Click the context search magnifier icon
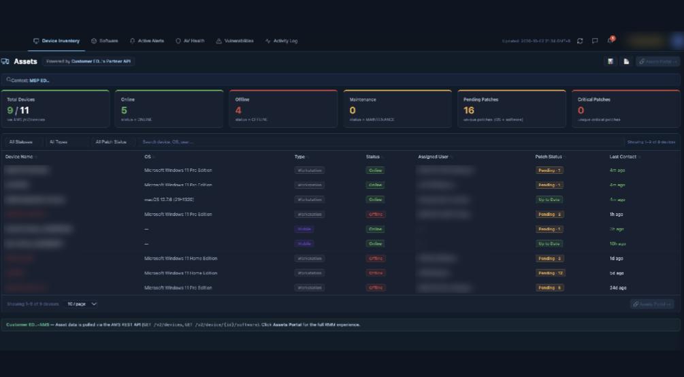Screen dimensions: 684x377 [x=8, y=80]
